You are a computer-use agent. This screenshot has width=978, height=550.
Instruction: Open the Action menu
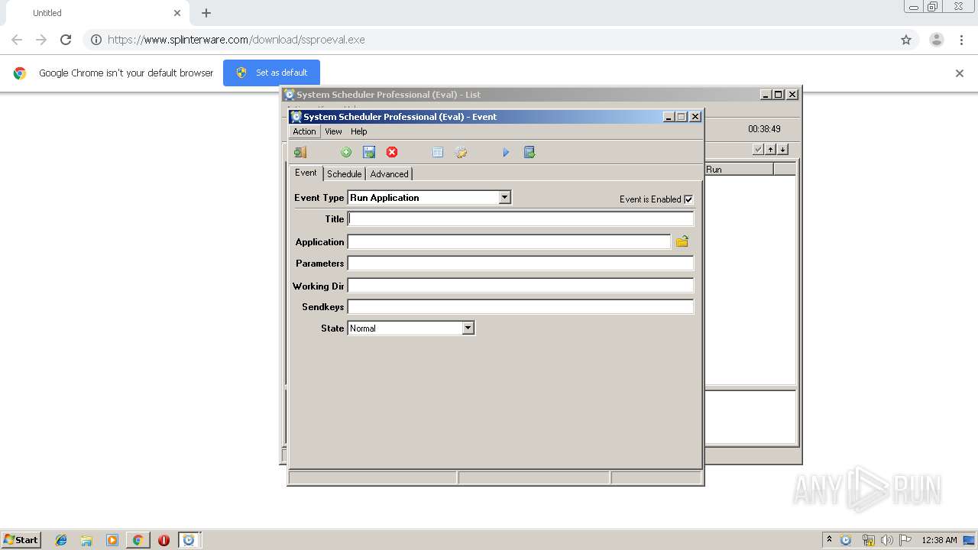(304, 131)
